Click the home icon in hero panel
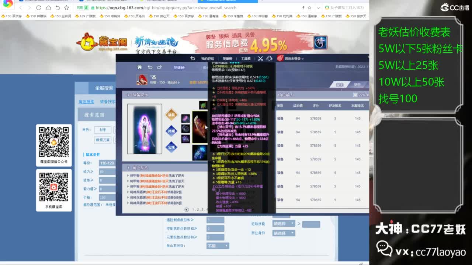Screen dimensions: 472x265 click(x=139, y=67)
